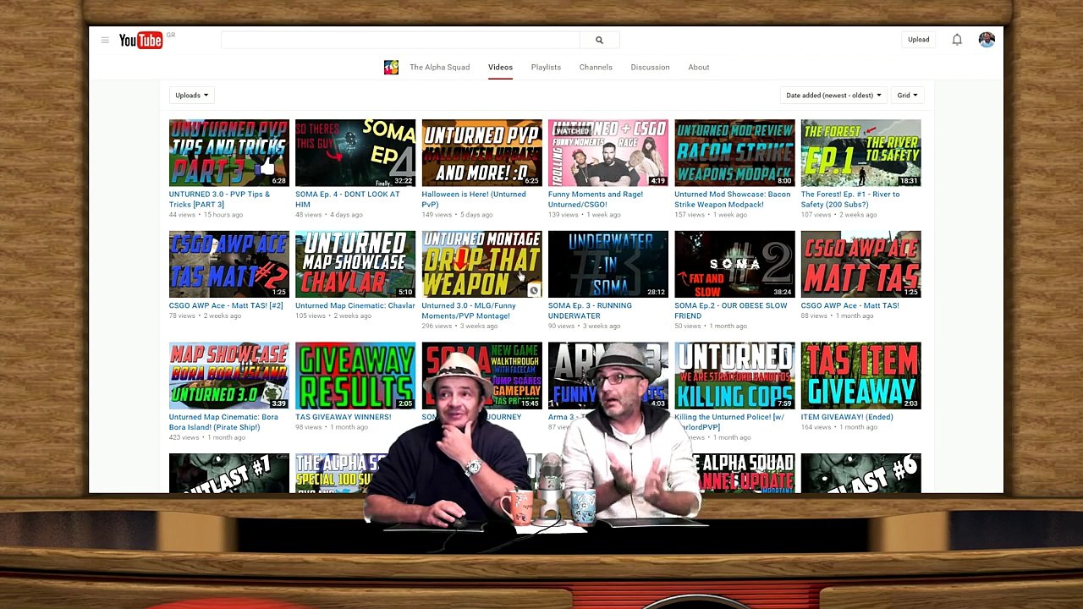Expand the Uploads dropdown
This screenshot has width=1083, height=609.
pos(191,96)
